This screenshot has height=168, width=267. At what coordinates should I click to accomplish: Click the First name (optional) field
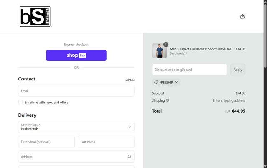point(46,142)
